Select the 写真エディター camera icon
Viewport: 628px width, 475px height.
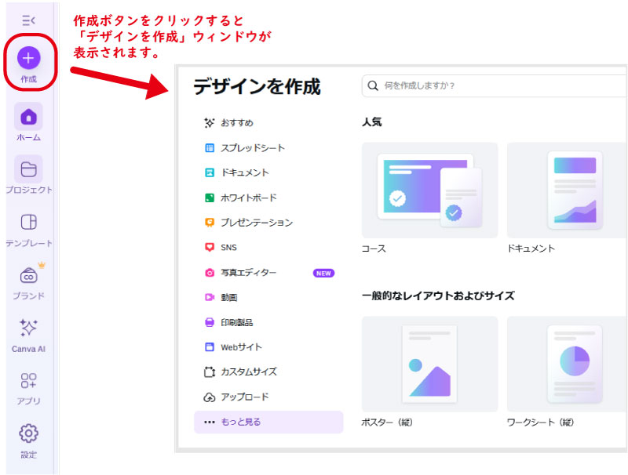210,273
